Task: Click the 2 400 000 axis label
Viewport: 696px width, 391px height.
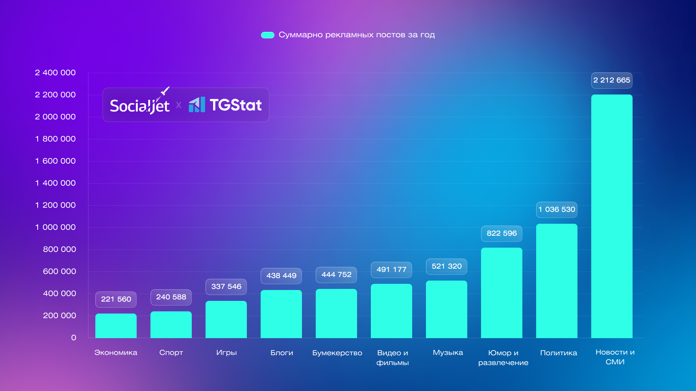Action: pyautogui.click(x=55, y=73)
